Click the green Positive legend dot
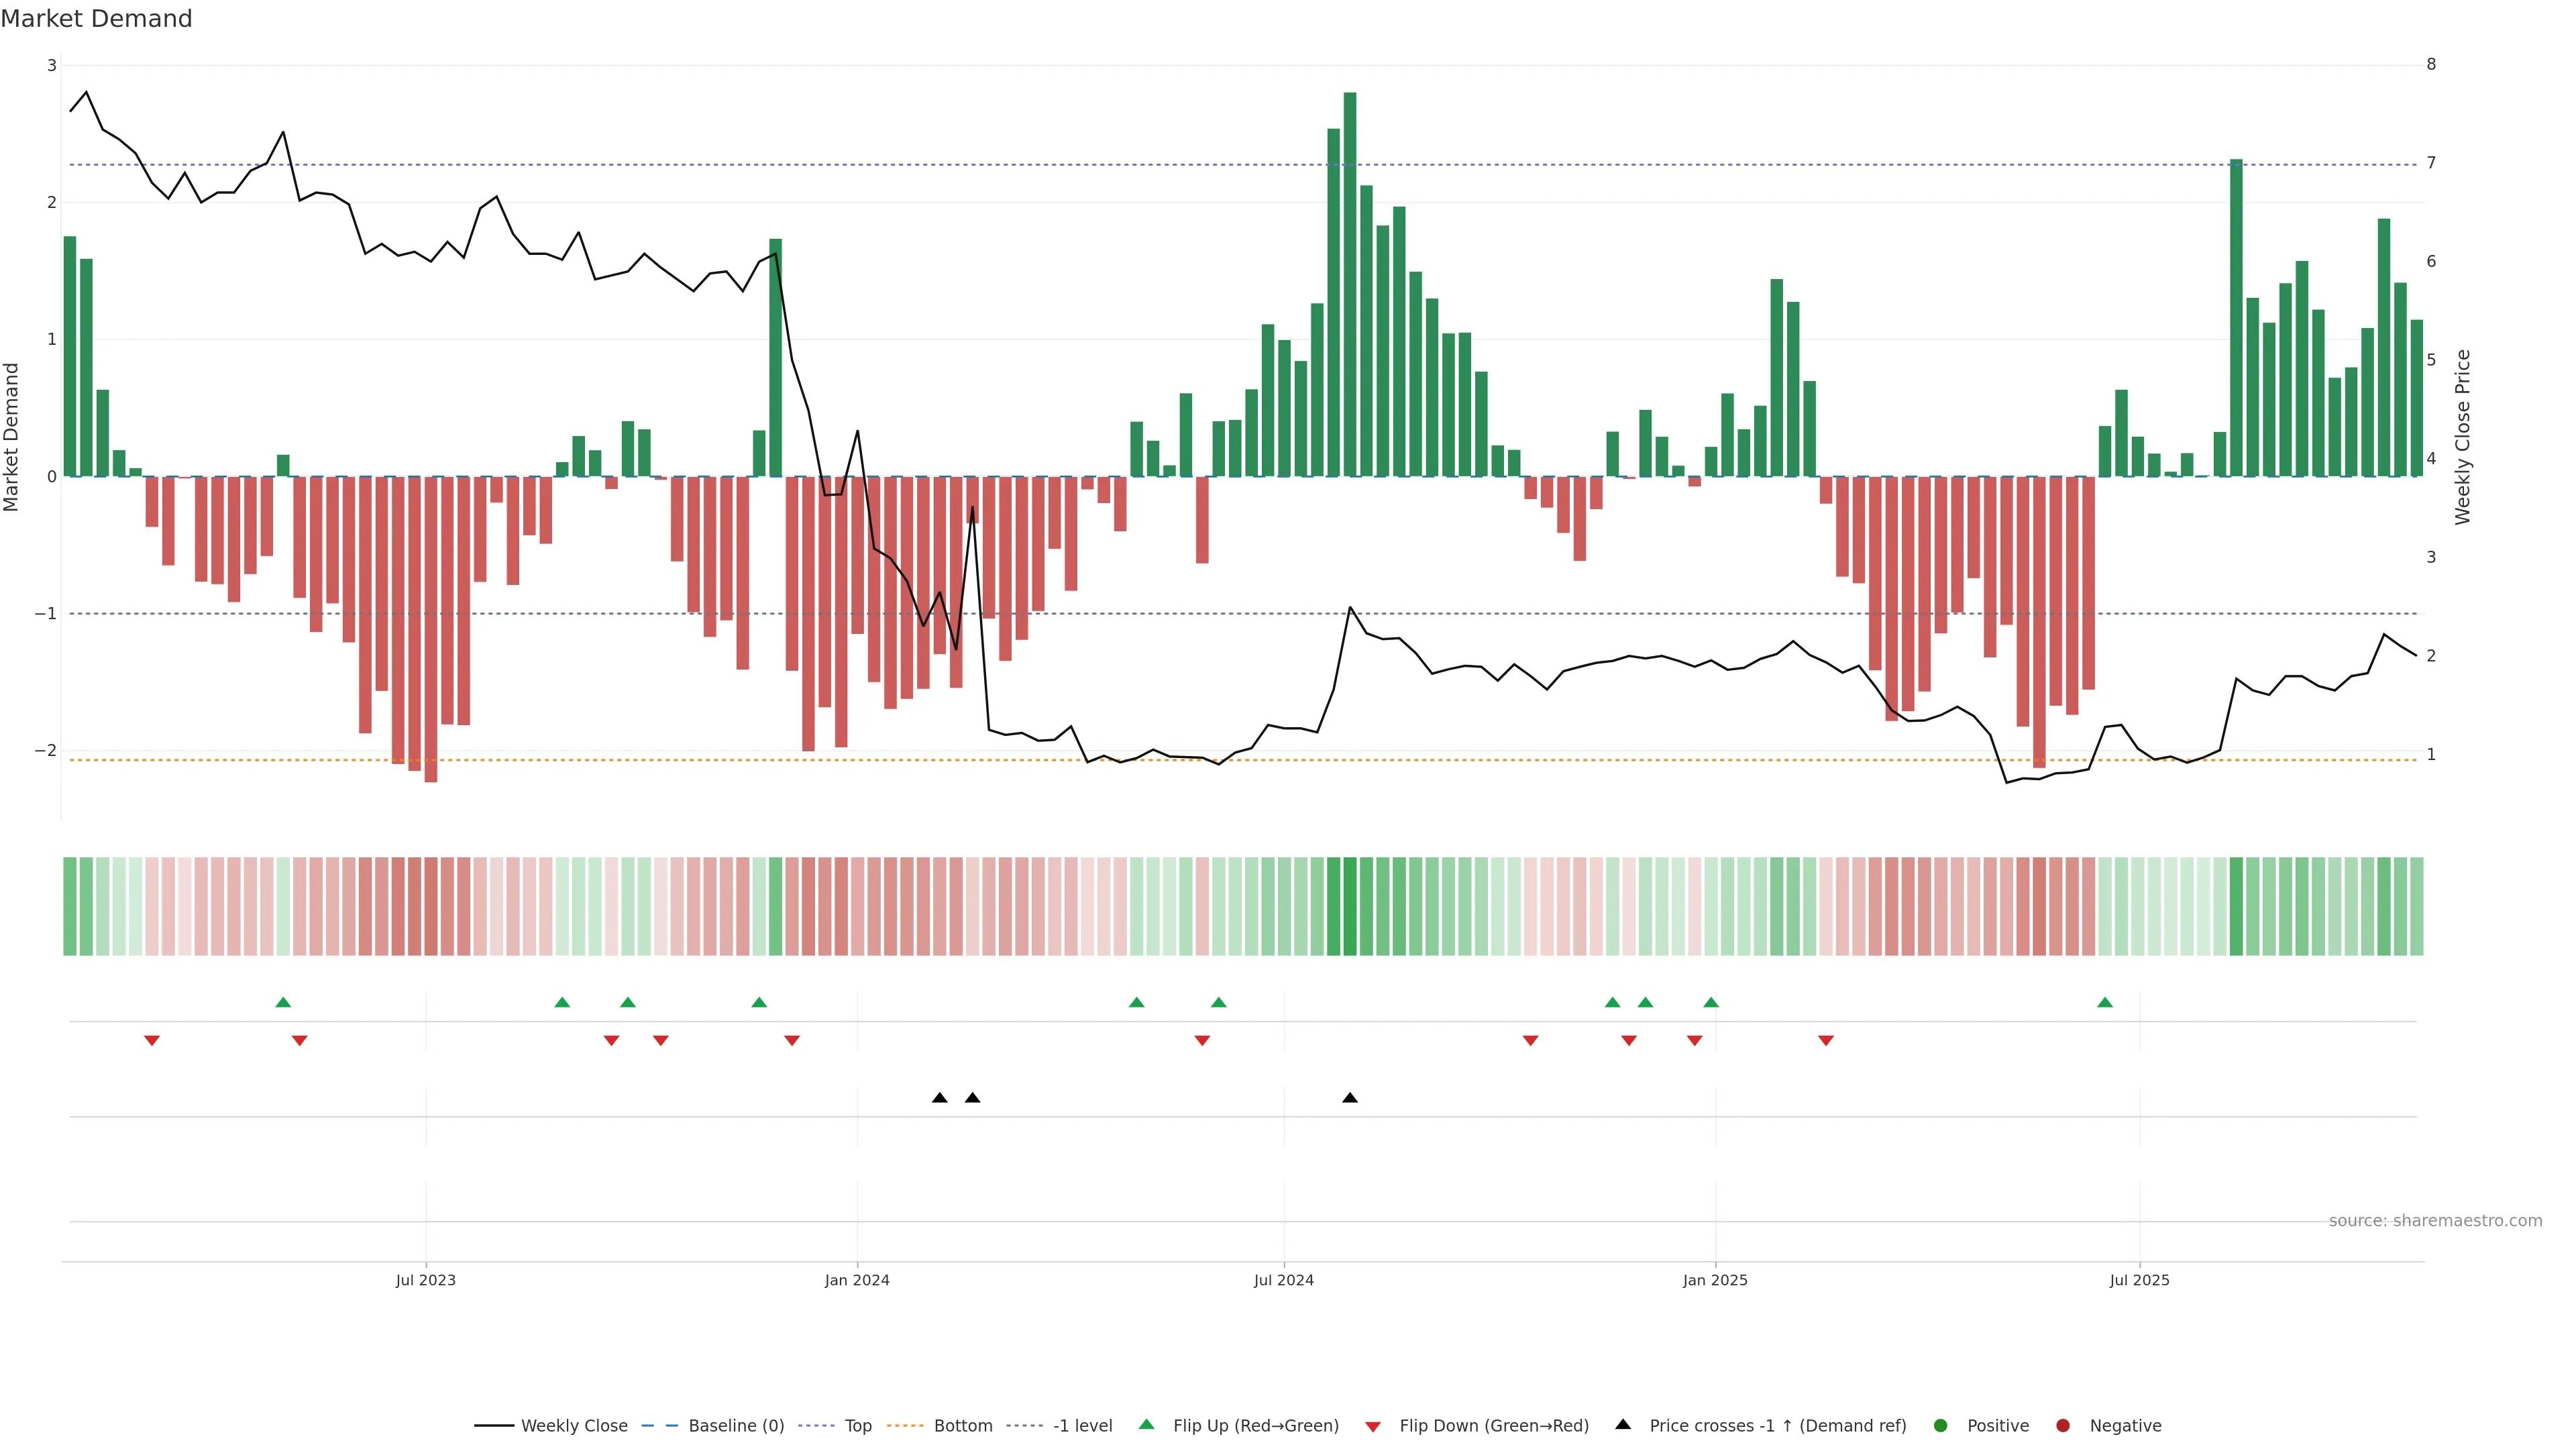The height and width of the screenshot is (1449, 2576). [x=1941, y=1425]
